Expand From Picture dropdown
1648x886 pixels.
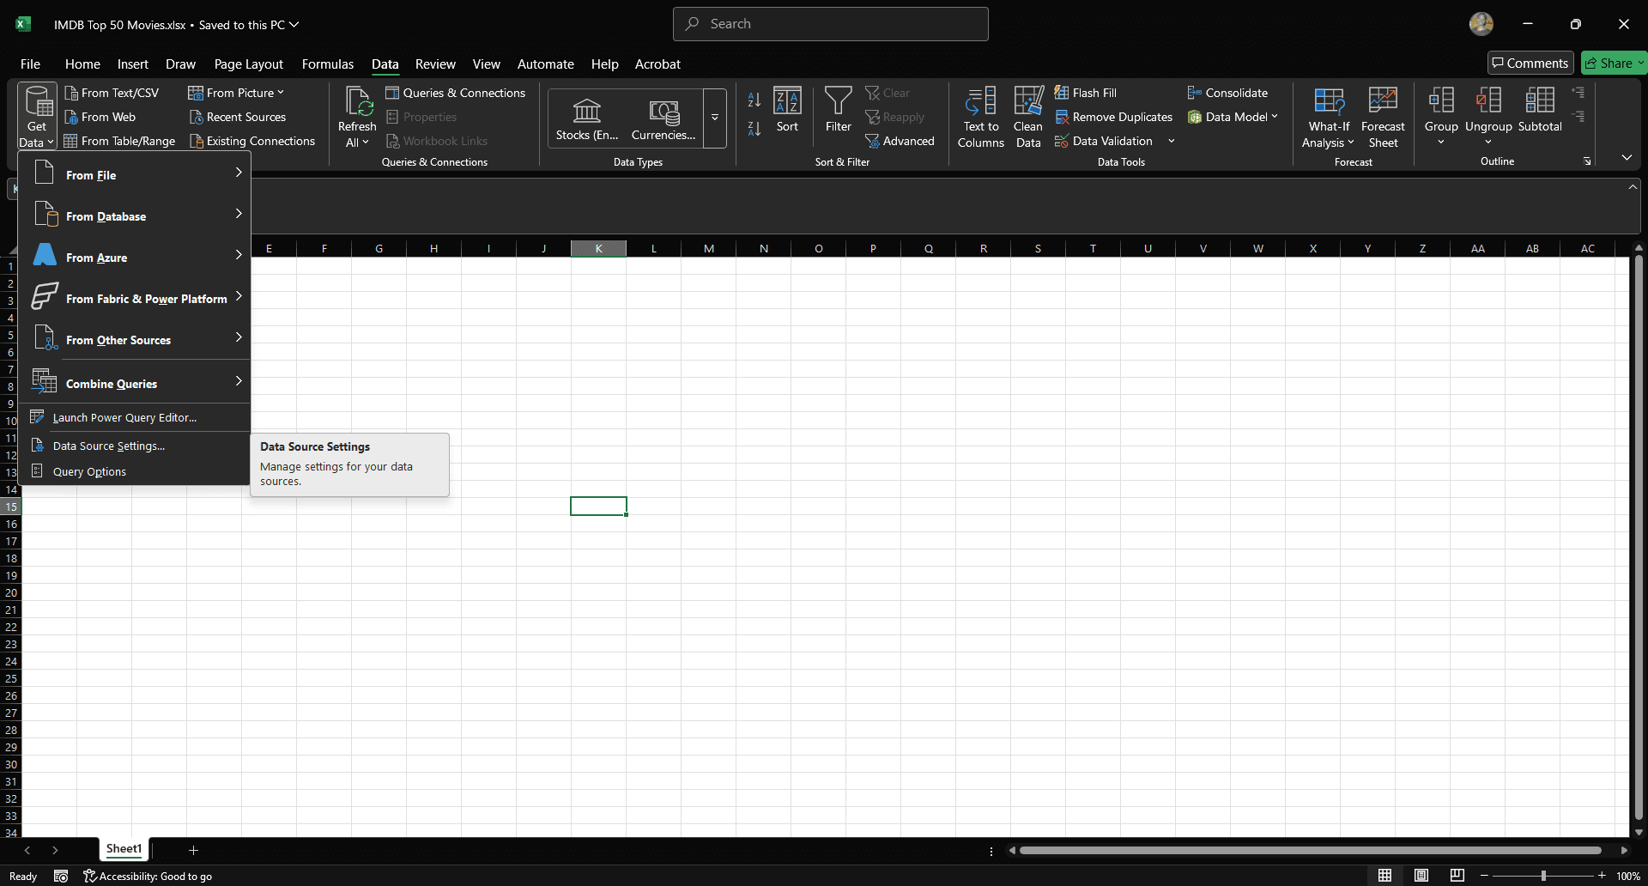pyautogui.click(x=280, y=93)
